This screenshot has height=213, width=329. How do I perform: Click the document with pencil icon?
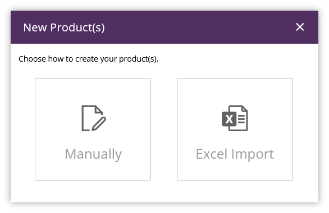click(94, 118)
